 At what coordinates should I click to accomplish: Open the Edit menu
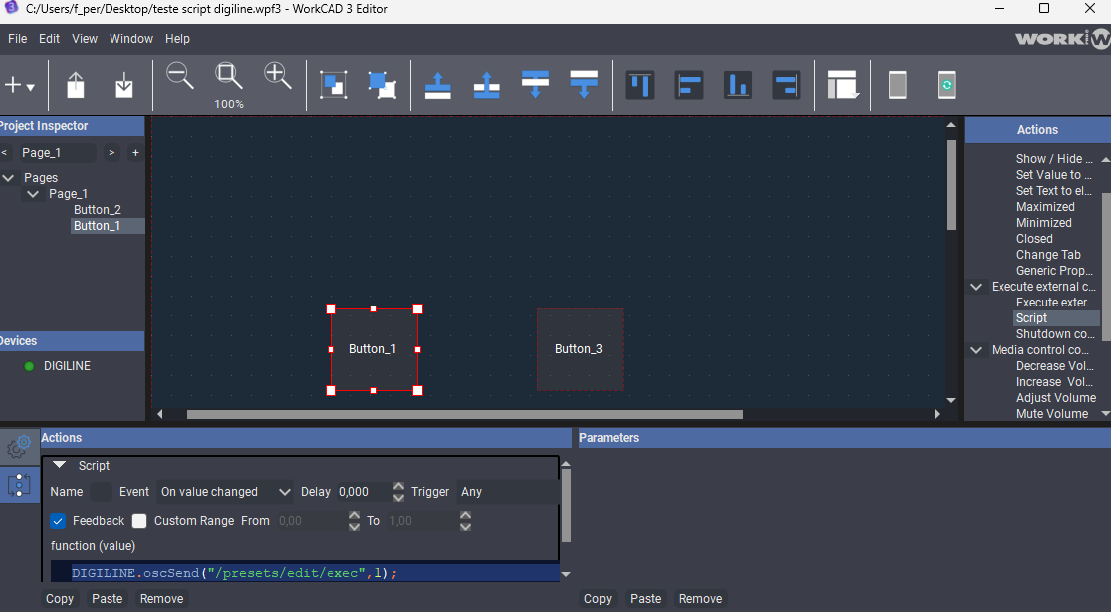[49, 38]
